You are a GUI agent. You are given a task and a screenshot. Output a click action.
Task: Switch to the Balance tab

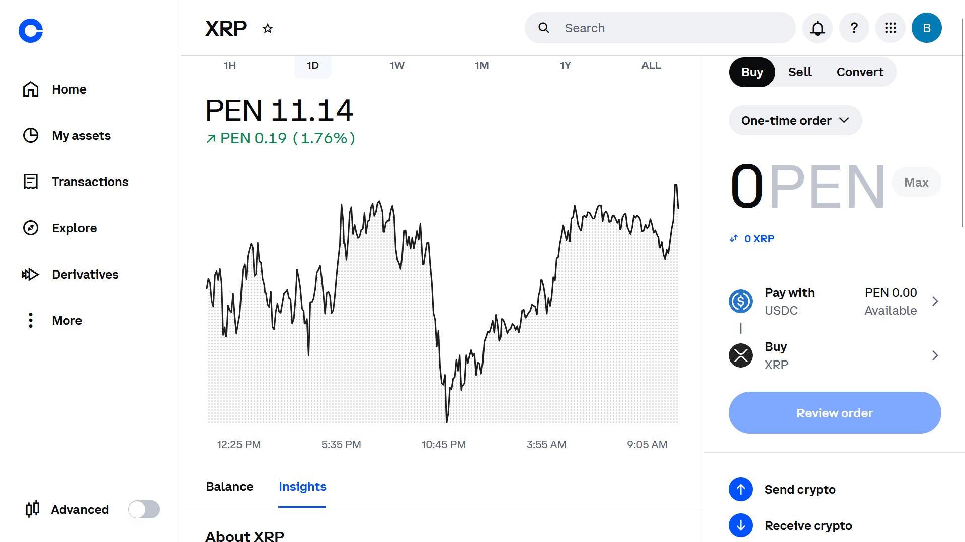[229, 487]
